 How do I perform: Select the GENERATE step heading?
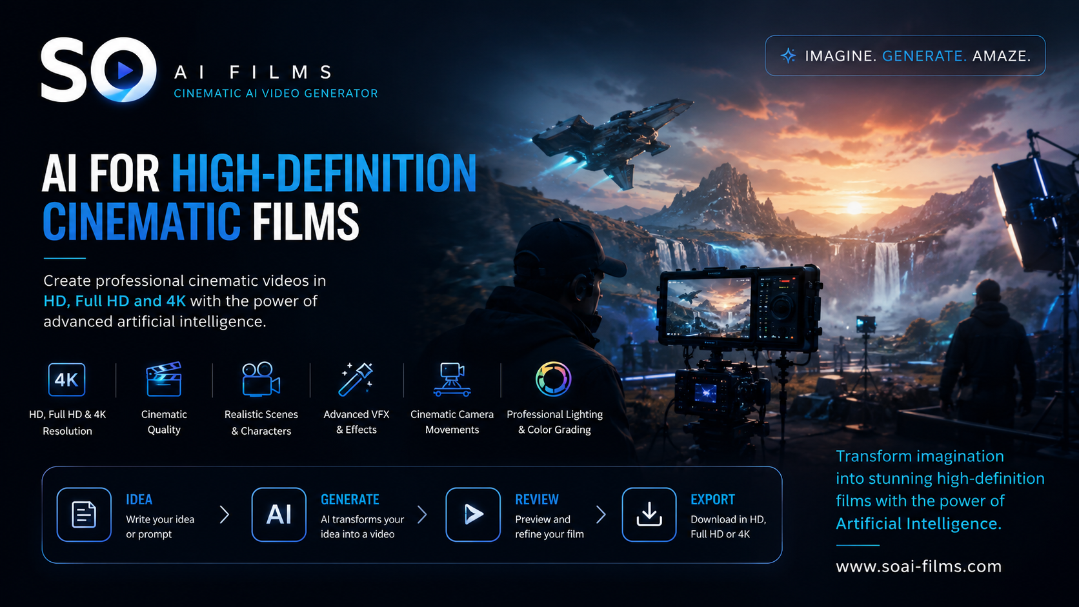pyautogui.click(x=350, y=499)
